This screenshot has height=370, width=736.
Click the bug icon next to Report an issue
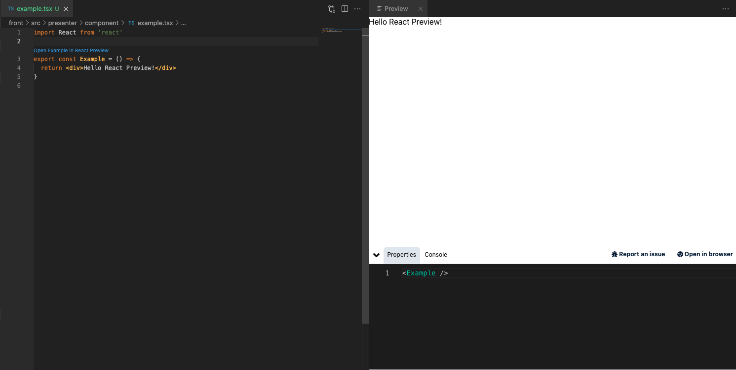tap(614, 254)
